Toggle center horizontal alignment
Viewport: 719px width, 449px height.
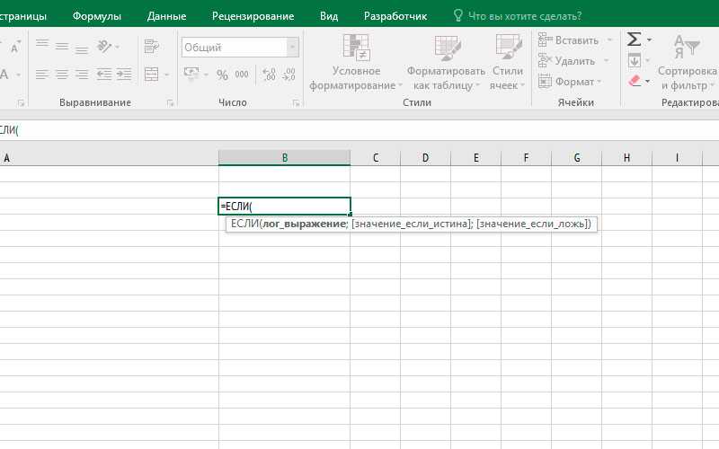(x=62, y=75)
